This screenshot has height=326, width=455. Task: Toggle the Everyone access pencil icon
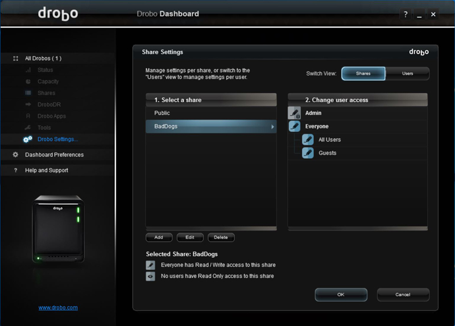(294, 126)
